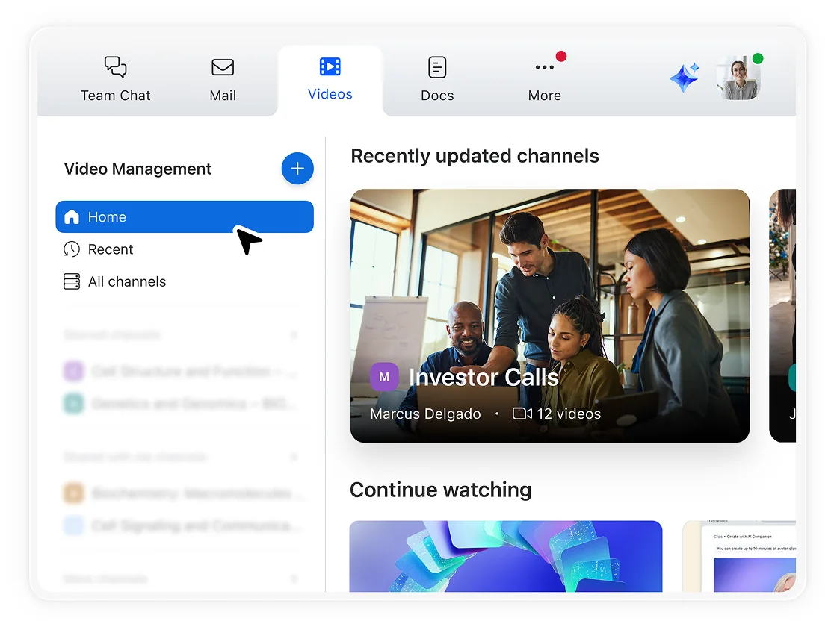Open the user profile avatar
Image resolution: width=837 pixels, height=627 pixels.
coord(738,78)
